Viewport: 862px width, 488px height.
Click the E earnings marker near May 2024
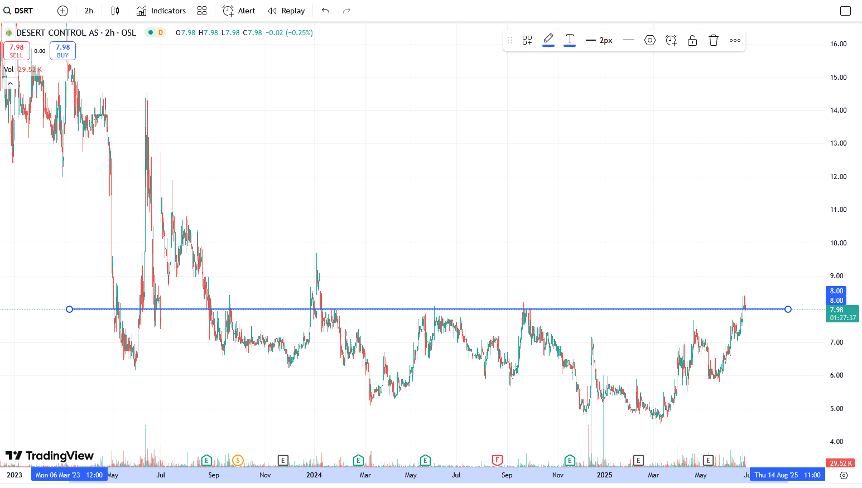425,460
